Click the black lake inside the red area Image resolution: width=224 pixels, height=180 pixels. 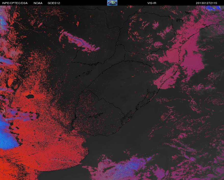click(30, 97)
